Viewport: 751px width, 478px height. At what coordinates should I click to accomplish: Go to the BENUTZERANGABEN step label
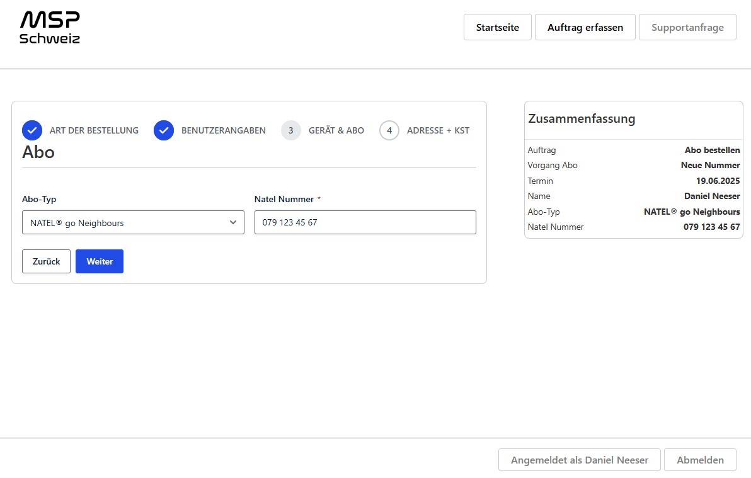click(x=223, y=130)
